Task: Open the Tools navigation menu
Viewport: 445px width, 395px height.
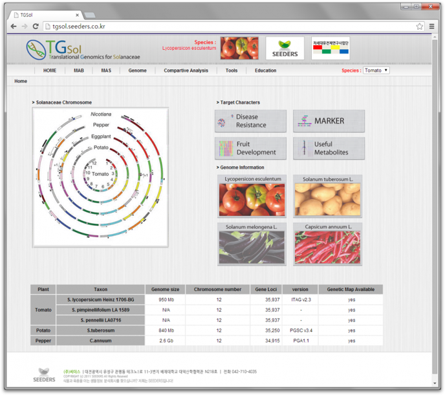Action: [x=231, y=70]
